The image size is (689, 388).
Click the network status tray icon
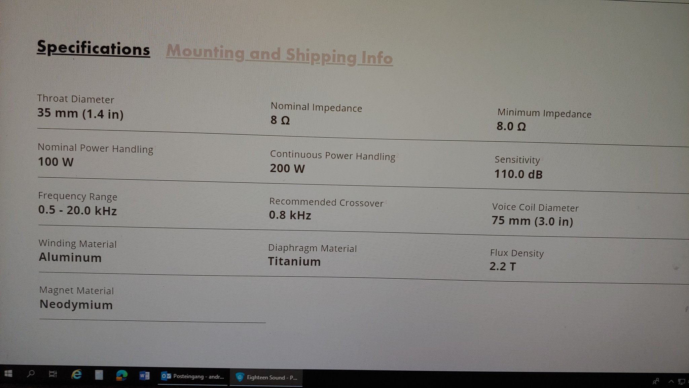(x=682, y=382)
